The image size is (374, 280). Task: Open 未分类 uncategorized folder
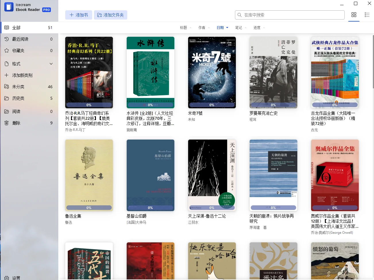pos(29,87)
